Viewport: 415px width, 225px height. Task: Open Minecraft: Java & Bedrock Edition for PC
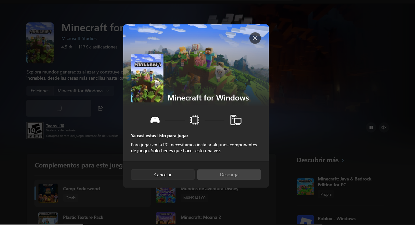tap(344, 182)
